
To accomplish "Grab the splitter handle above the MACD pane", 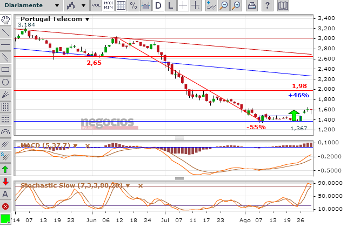I will 179,138.
